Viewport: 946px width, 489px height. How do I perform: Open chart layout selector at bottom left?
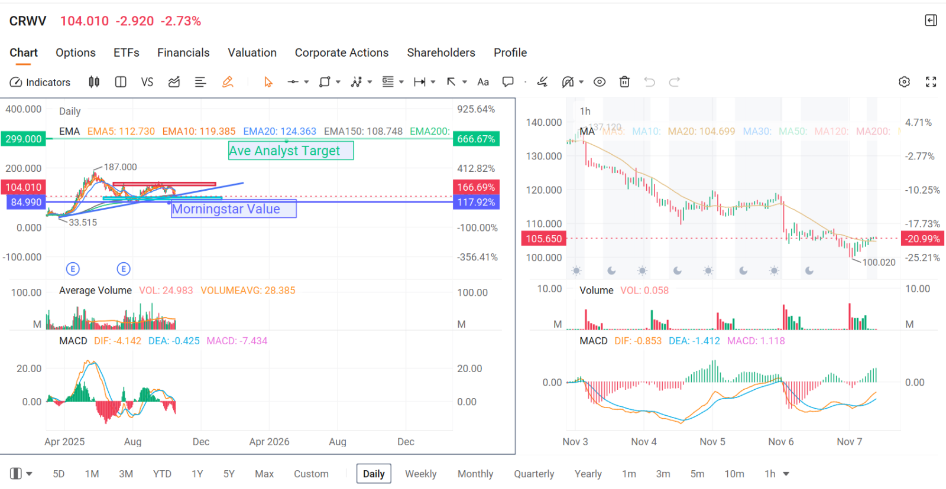[x=21, y=474]
